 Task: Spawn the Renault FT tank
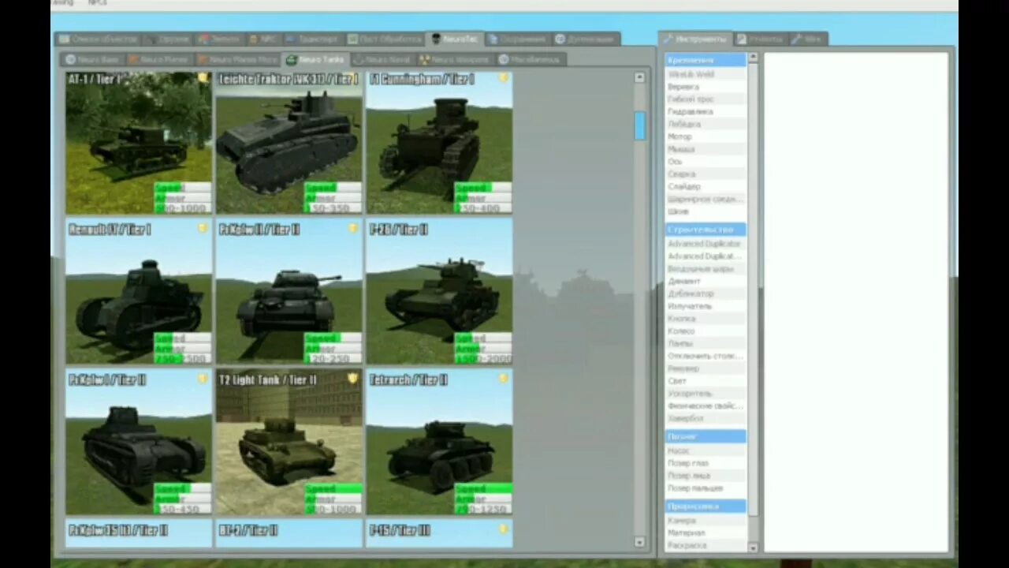point(139,292)
